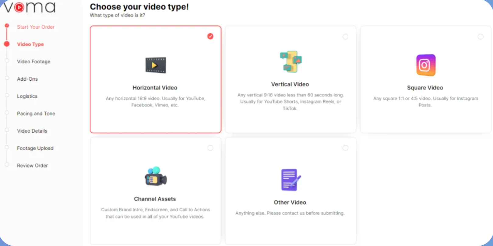Click the Horizontal Video film strip icon
This screenshot has height=246, width=493.
point(156,65)
